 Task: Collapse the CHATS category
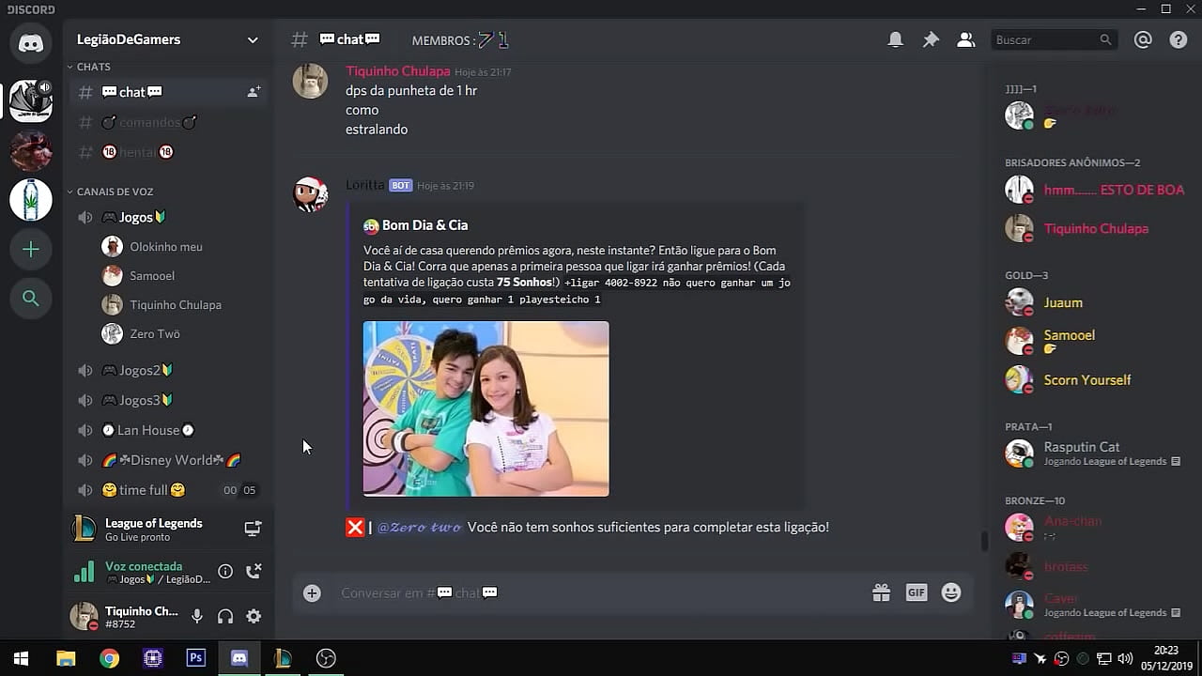point(93,67)
